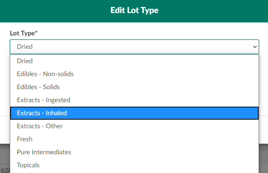This screenshot has height=173, width=268.
Task: Click white dialog margin left of option list
Action: [x=4, y=90]
